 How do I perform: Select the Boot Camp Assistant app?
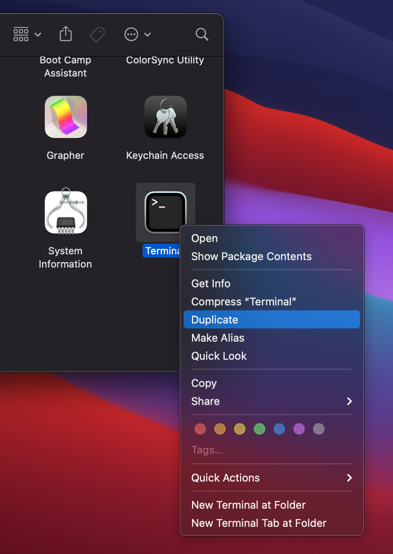point(65,66)
